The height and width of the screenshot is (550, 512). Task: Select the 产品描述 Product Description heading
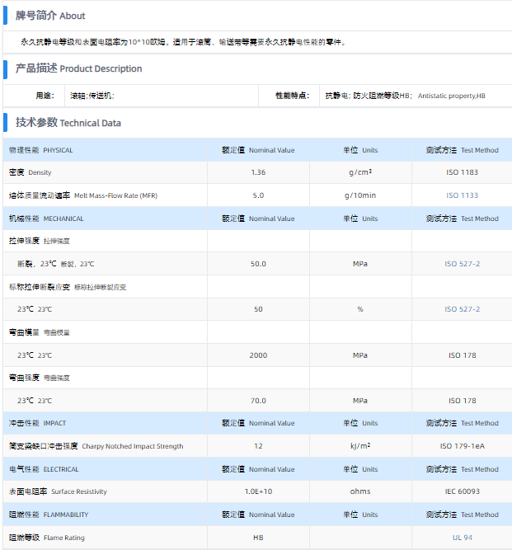(78, 68)
